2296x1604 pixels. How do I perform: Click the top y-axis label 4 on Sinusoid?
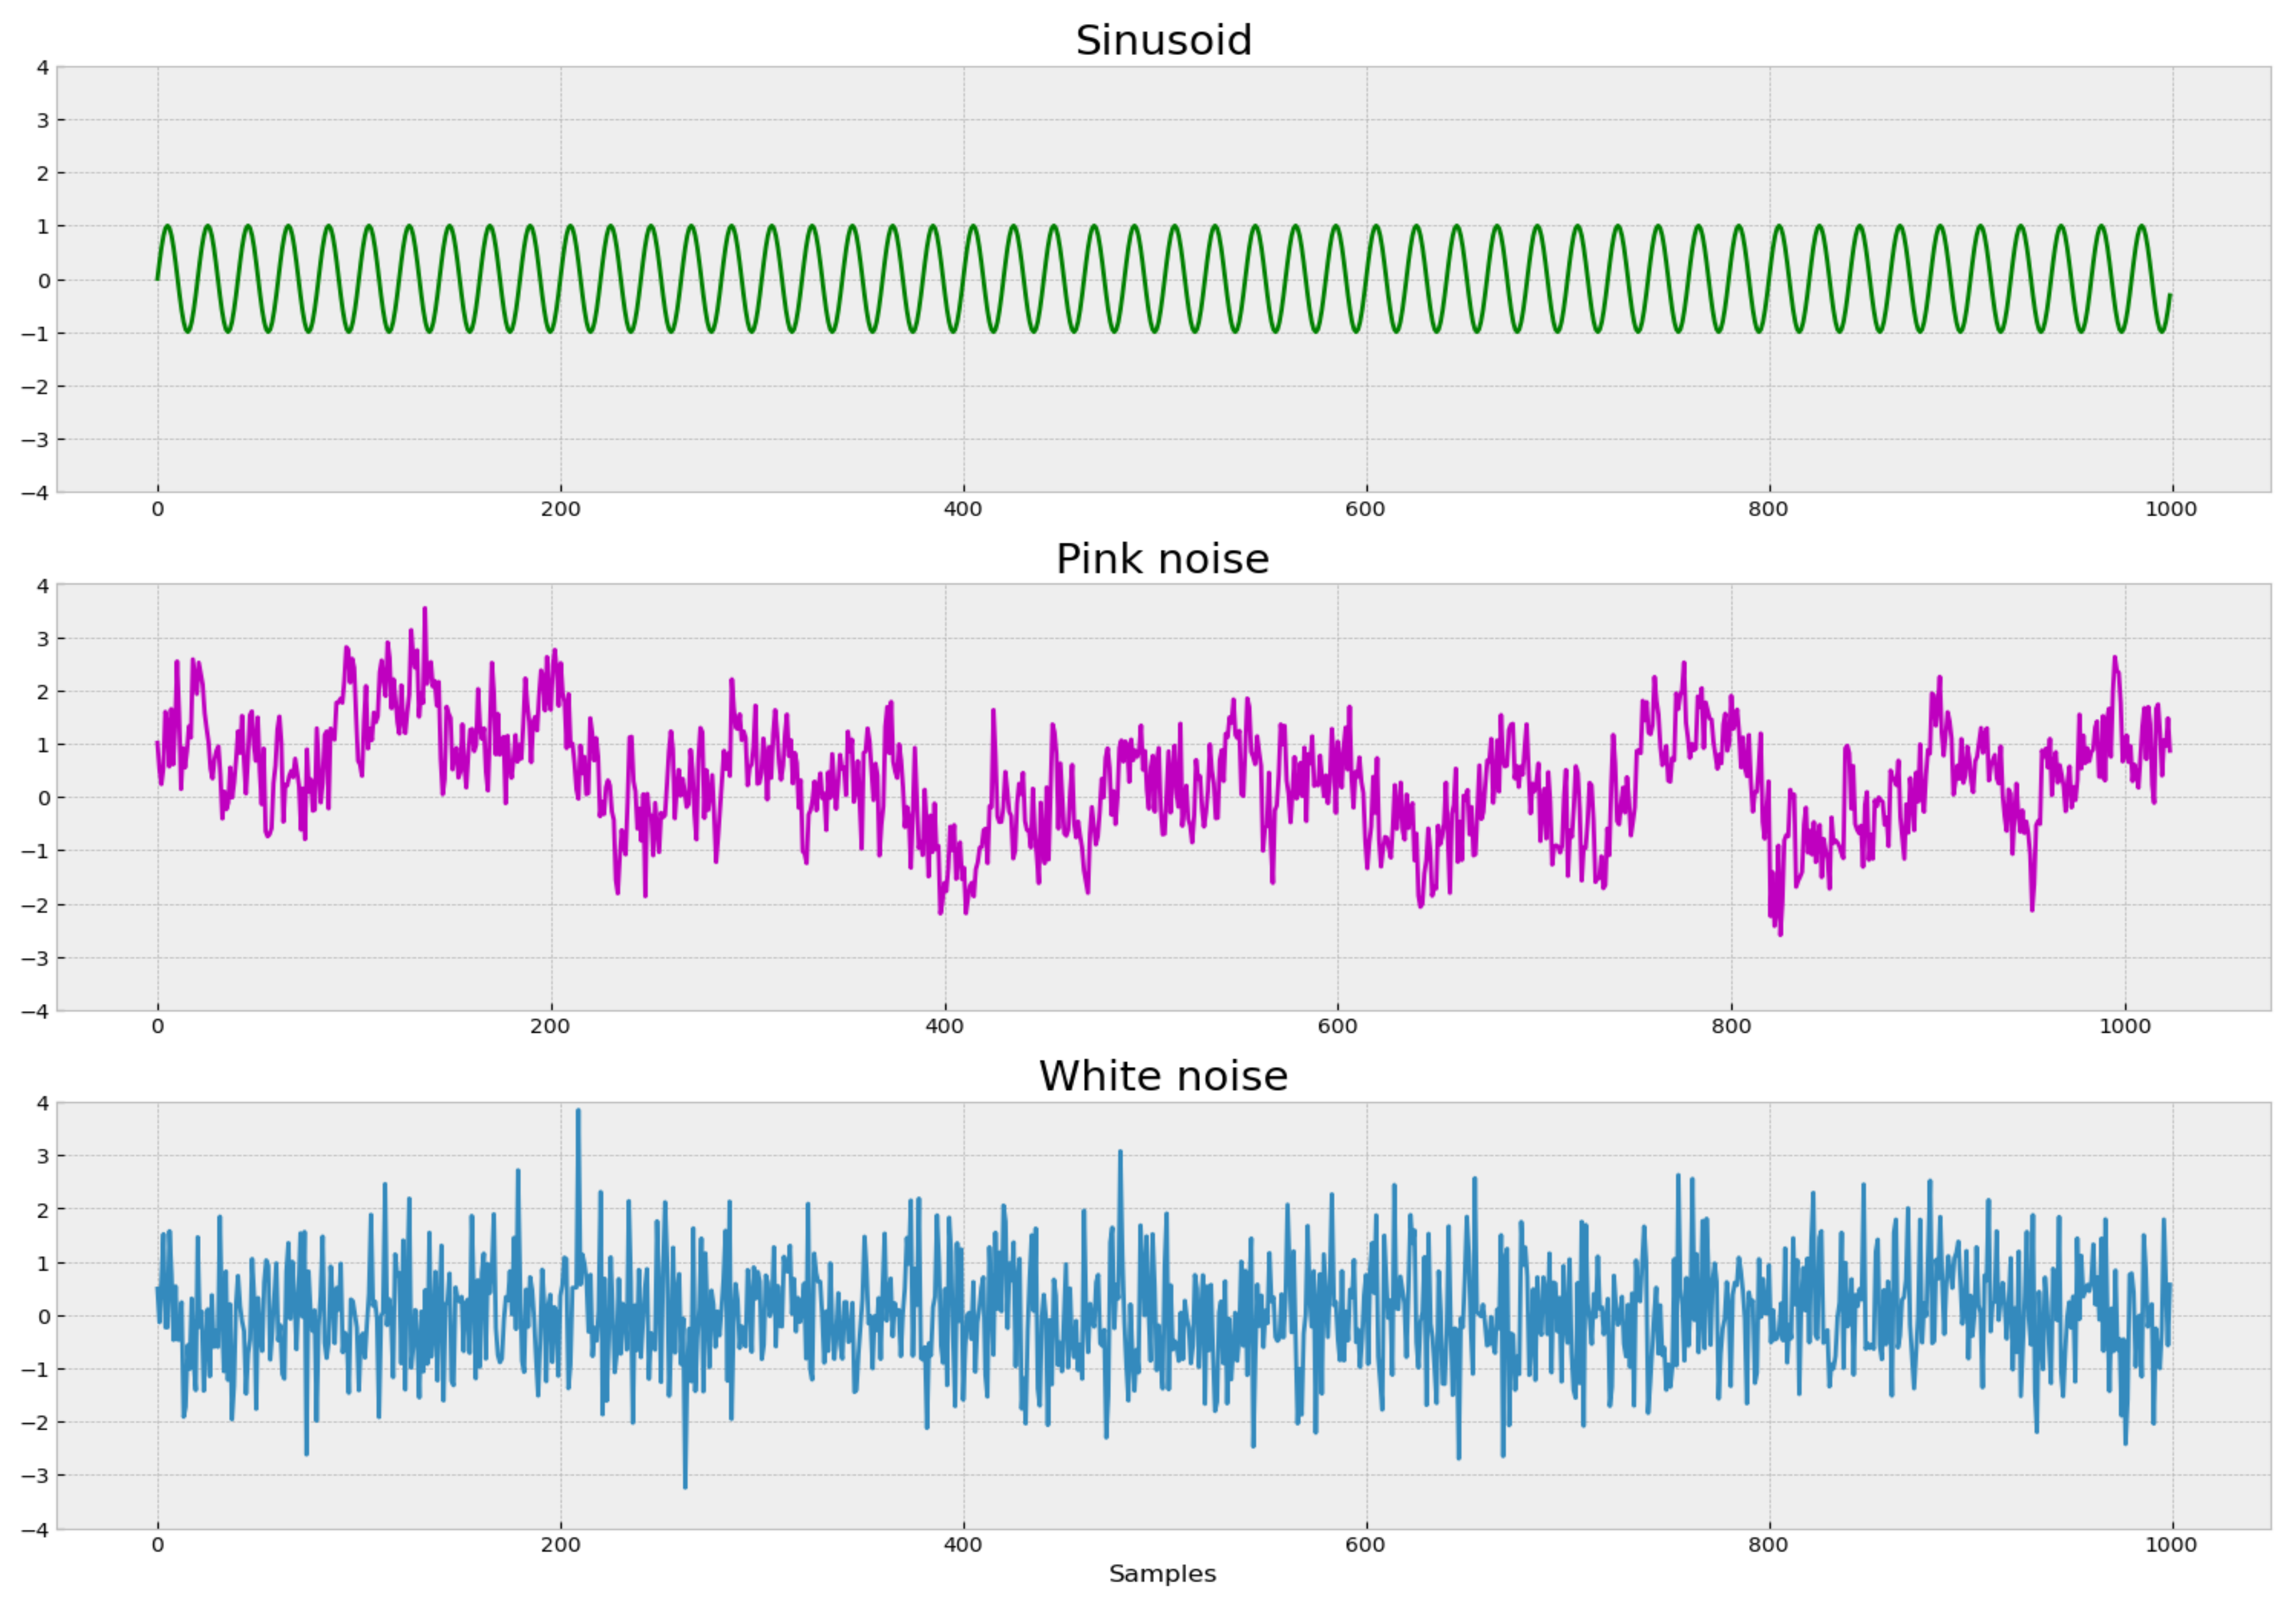[x=42, y=67]
